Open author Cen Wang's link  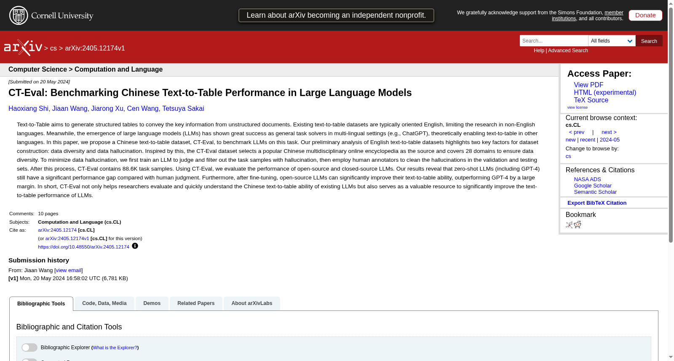click(x=143, y=109)
